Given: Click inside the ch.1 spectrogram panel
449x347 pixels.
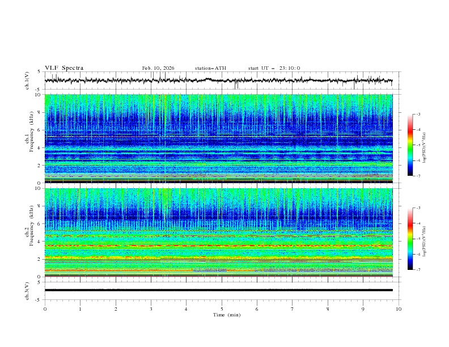Looking at the screenshot, I should point(218,138).
